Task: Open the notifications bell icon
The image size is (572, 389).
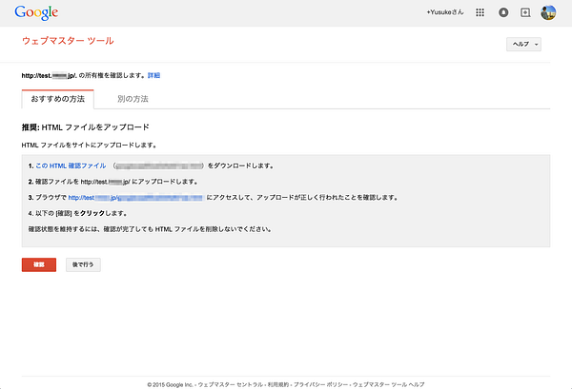Action: click(x=503, y=12)
